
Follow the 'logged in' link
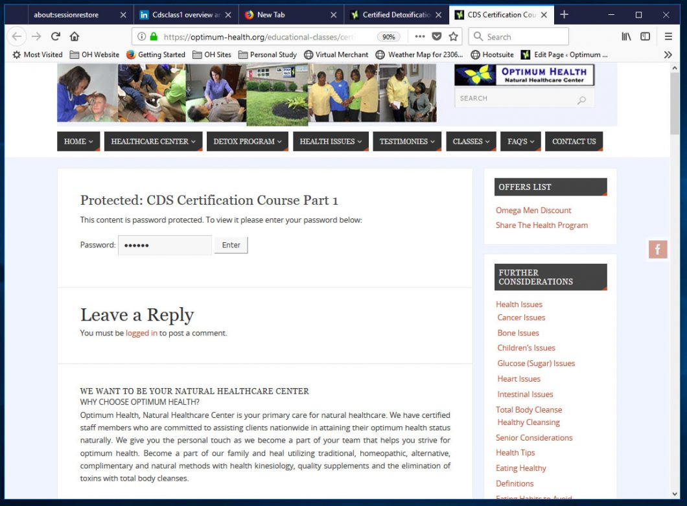[x=141, y=333]
